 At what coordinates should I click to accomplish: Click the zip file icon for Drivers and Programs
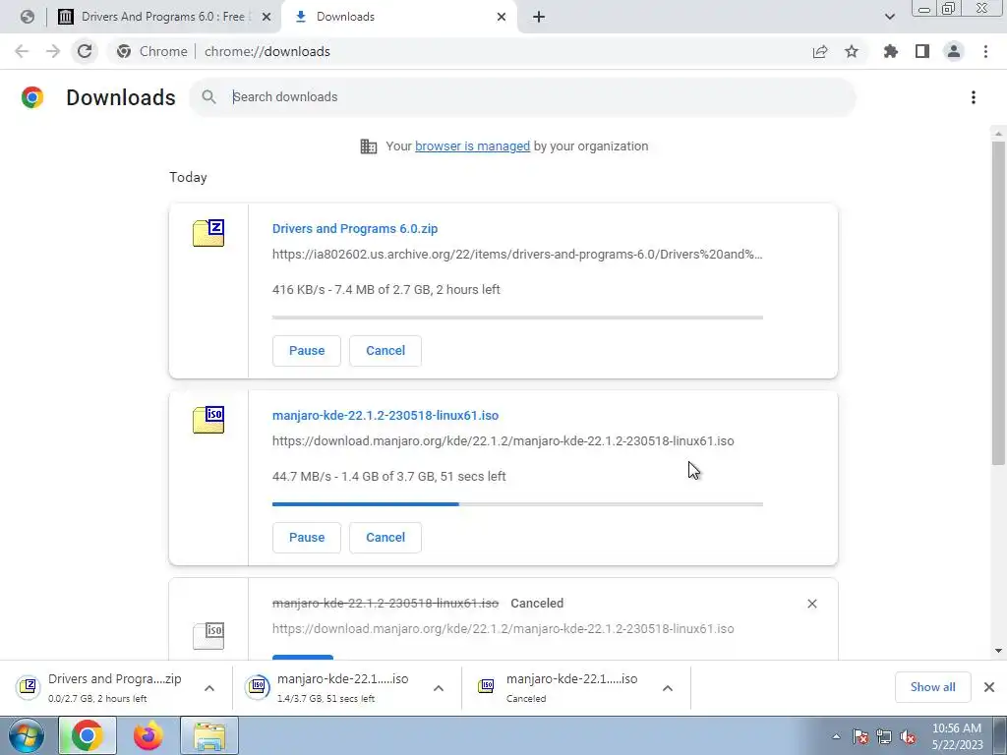[208, 232]
